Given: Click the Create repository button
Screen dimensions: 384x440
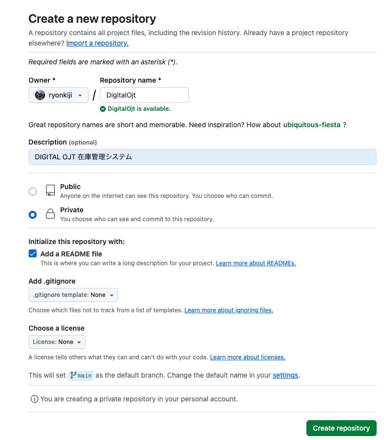Looking at the screenshot, I should (341, 428).
